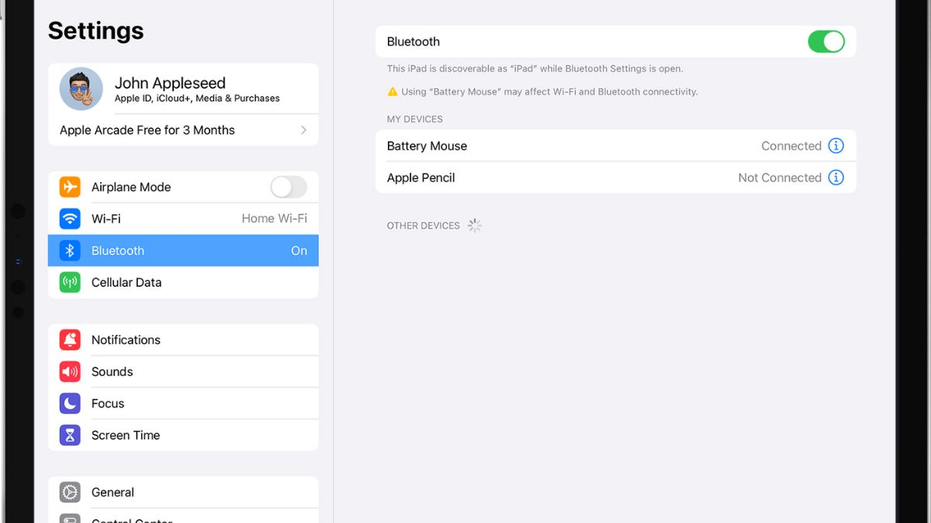Tap the Sounds speaker icon
This screenshot has height=523, width=931.
pyautogui.click(x=70, y=371)
